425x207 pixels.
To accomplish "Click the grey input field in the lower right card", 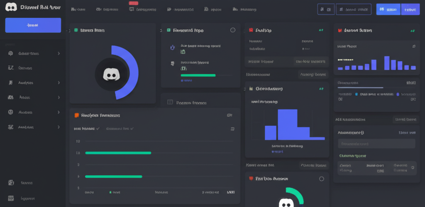I will pos(376,144).
